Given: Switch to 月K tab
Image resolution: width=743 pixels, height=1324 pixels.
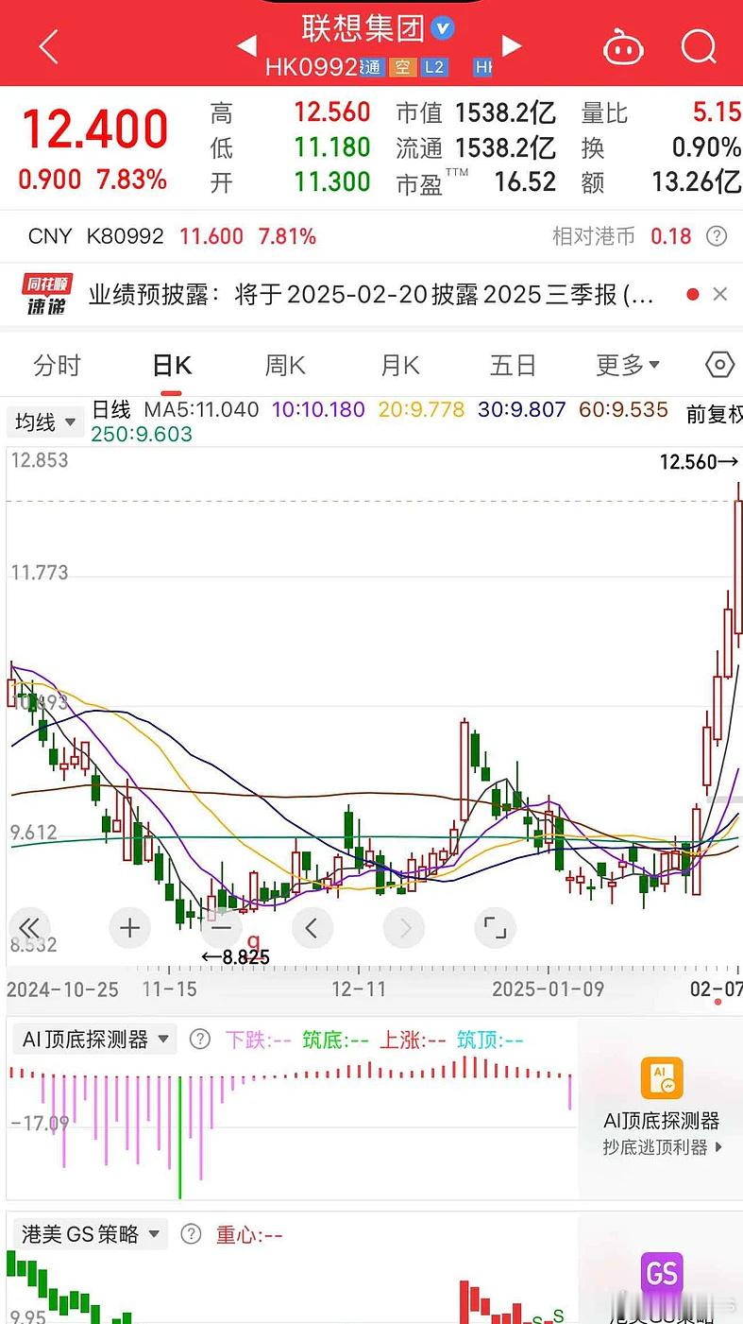Looking at the screenshot, I should 400,365.
